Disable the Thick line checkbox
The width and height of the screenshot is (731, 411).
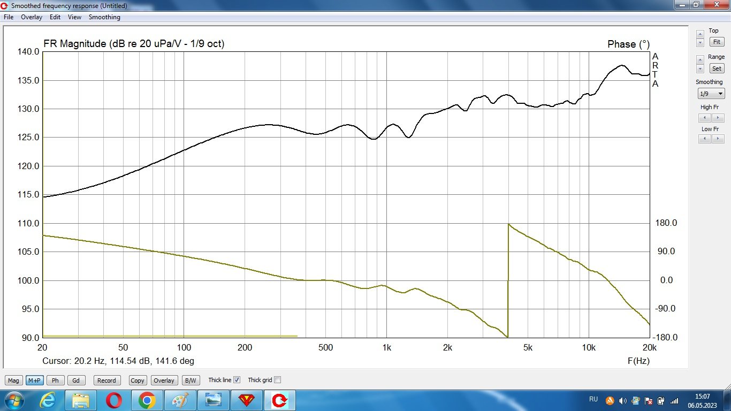click(x=237, y=380)
